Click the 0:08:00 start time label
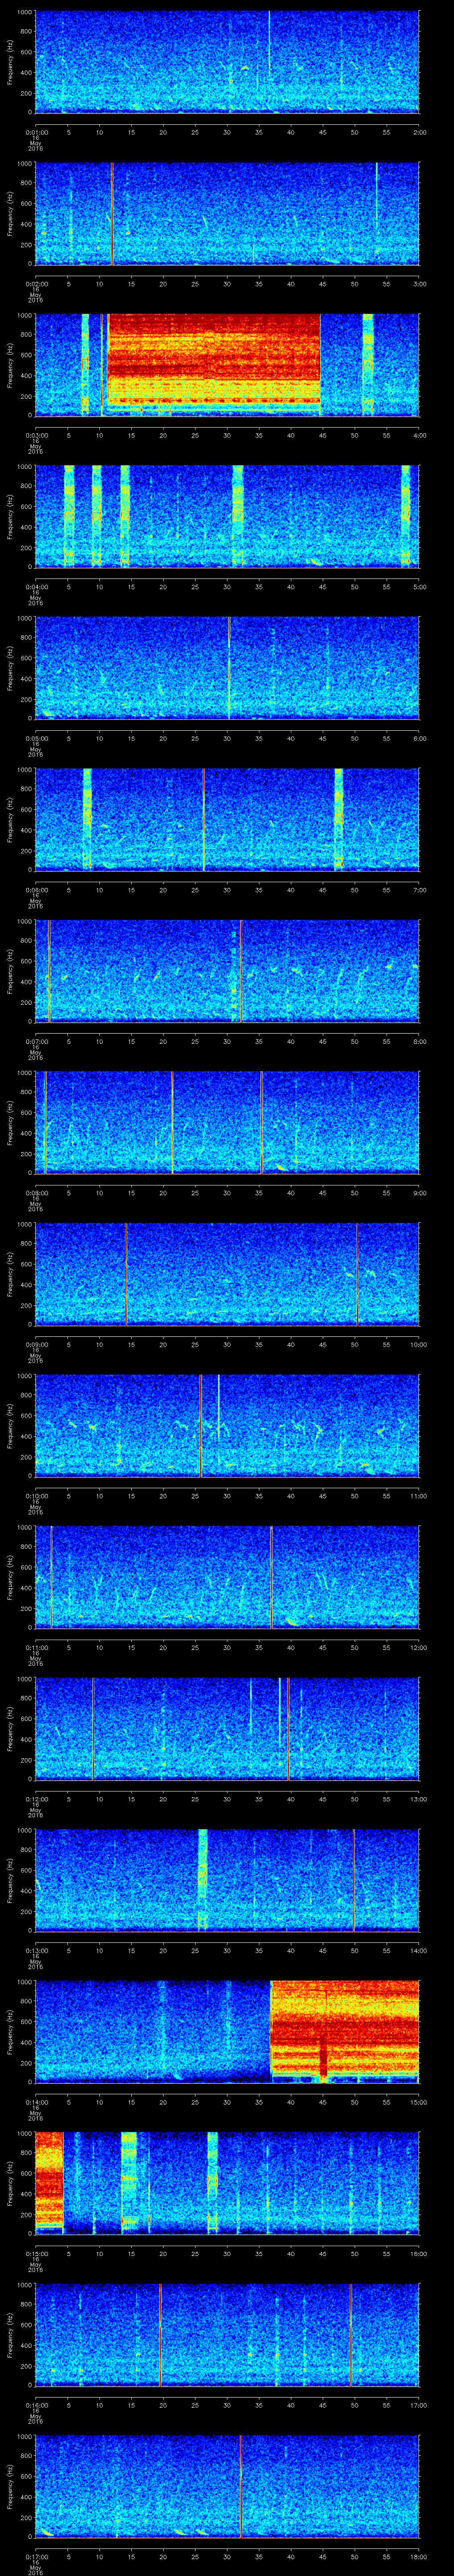The height and width of the screenshot is (2576, 454). (x=36, y=1193)
